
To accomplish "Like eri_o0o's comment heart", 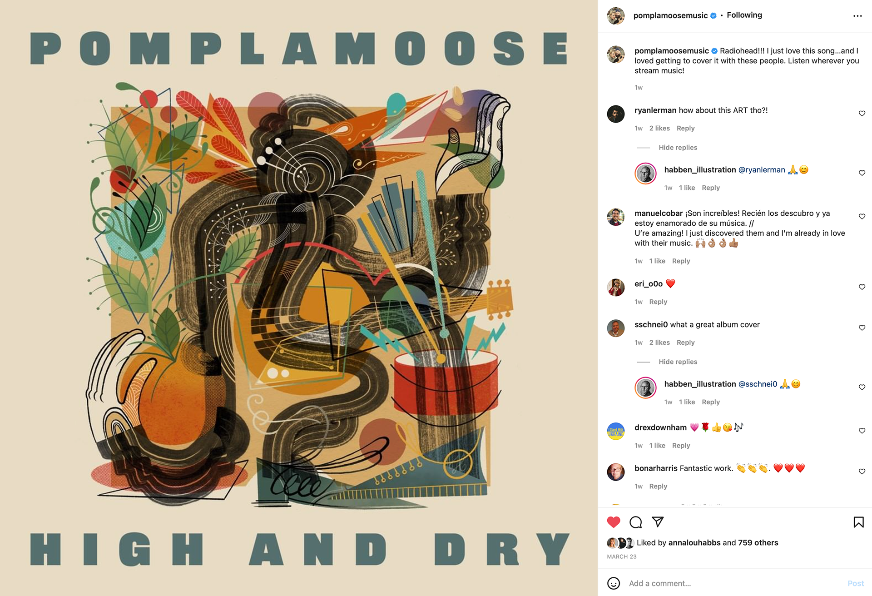I will [x=862, y=287].
